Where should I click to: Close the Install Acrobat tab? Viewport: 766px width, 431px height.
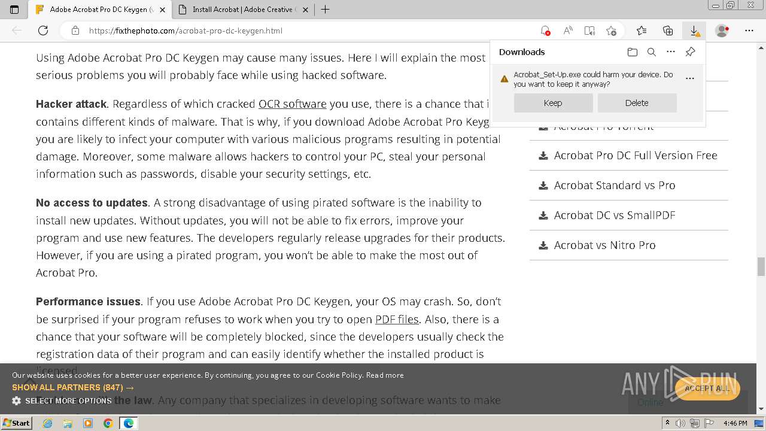click(305, 10)
